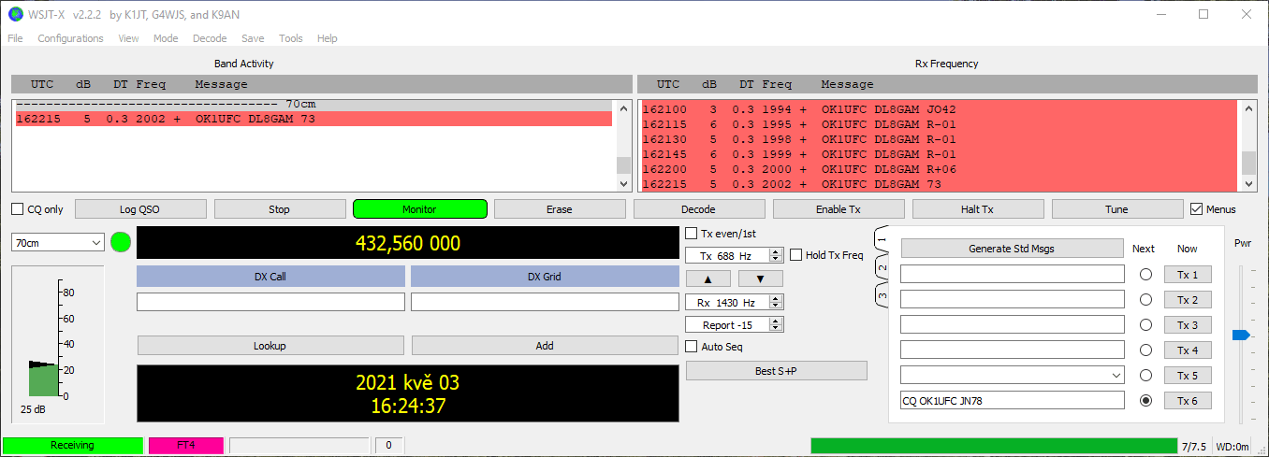This screenshot has height=457, width=1269.
Task: Toggle the Hold Tx Freq checkbox
Action: pos(796,255)
